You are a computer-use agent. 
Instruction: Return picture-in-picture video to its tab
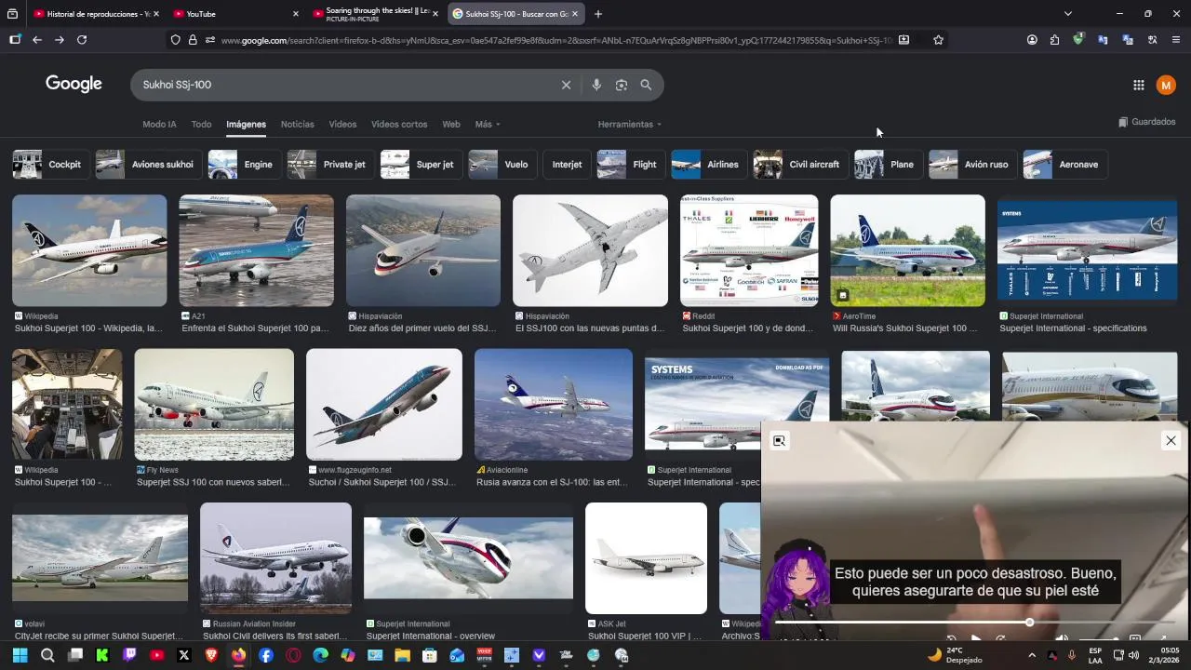pos(780,441)
